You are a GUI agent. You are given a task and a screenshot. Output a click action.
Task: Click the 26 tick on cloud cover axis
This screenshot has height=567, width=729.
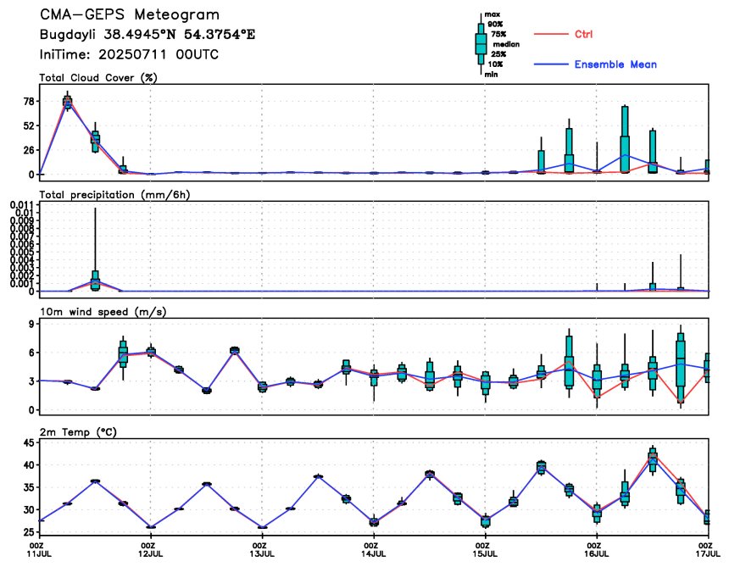(x=28, y=150)
